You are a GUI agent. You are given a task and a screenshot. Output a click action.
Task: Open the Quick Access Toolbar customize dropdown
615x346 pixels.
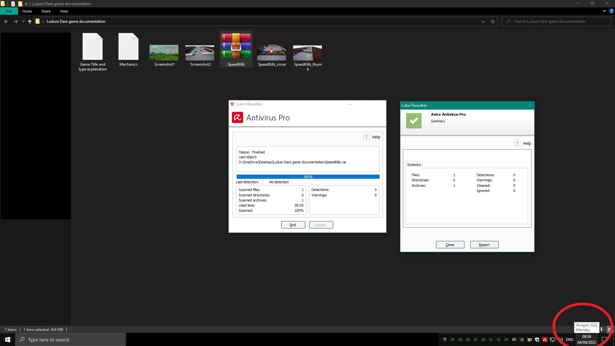pyautogui.click(x=26, y=4)
